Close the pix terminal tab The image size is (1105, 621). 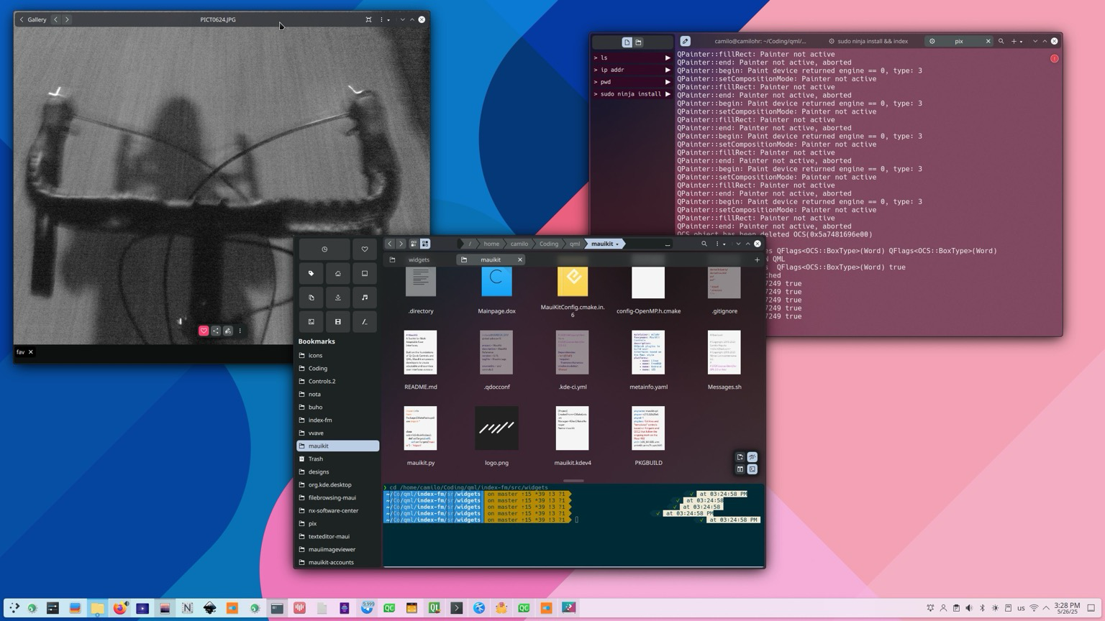click(x=988, y=41)
